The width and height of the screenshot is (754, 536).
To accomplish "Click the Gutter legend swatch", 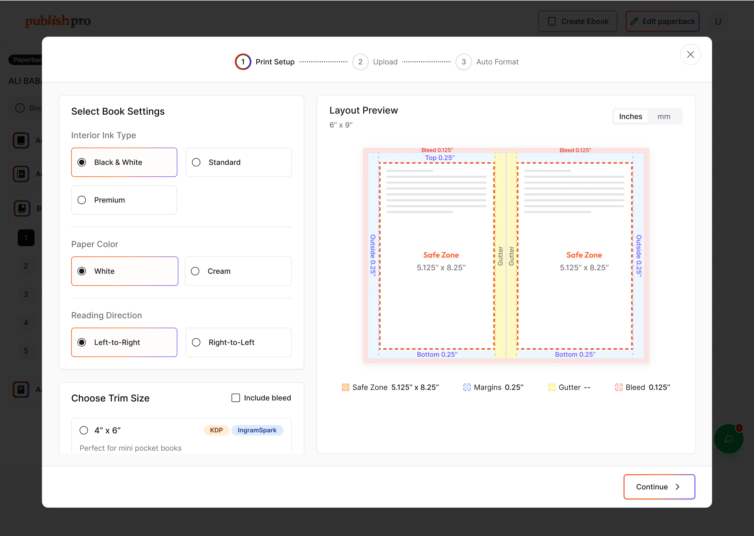I will (552, 387).
